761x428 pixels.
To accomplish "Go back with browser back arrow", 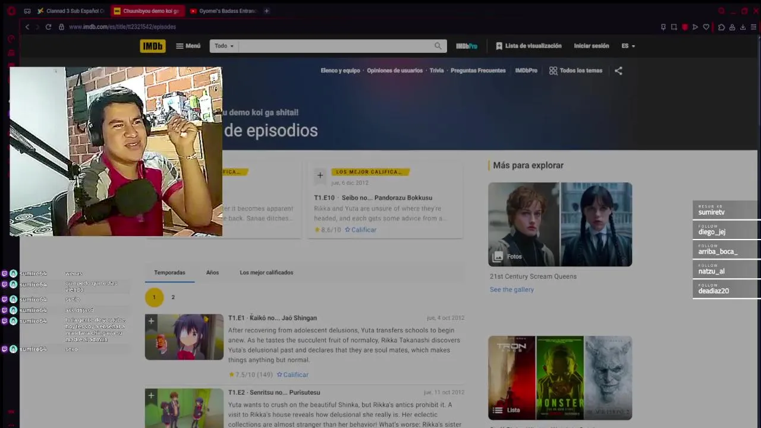I will [27, 27].
